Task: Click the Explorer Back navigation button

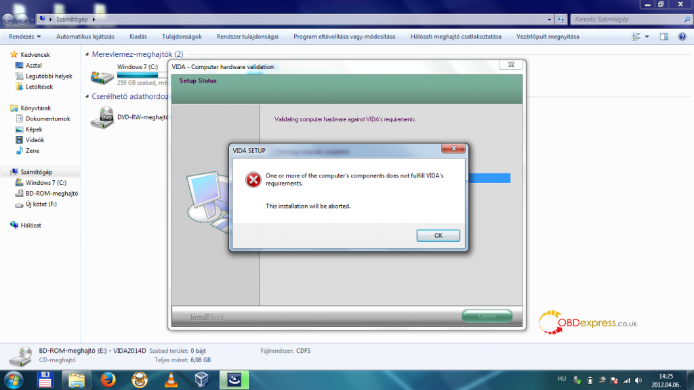Action: 8,20
